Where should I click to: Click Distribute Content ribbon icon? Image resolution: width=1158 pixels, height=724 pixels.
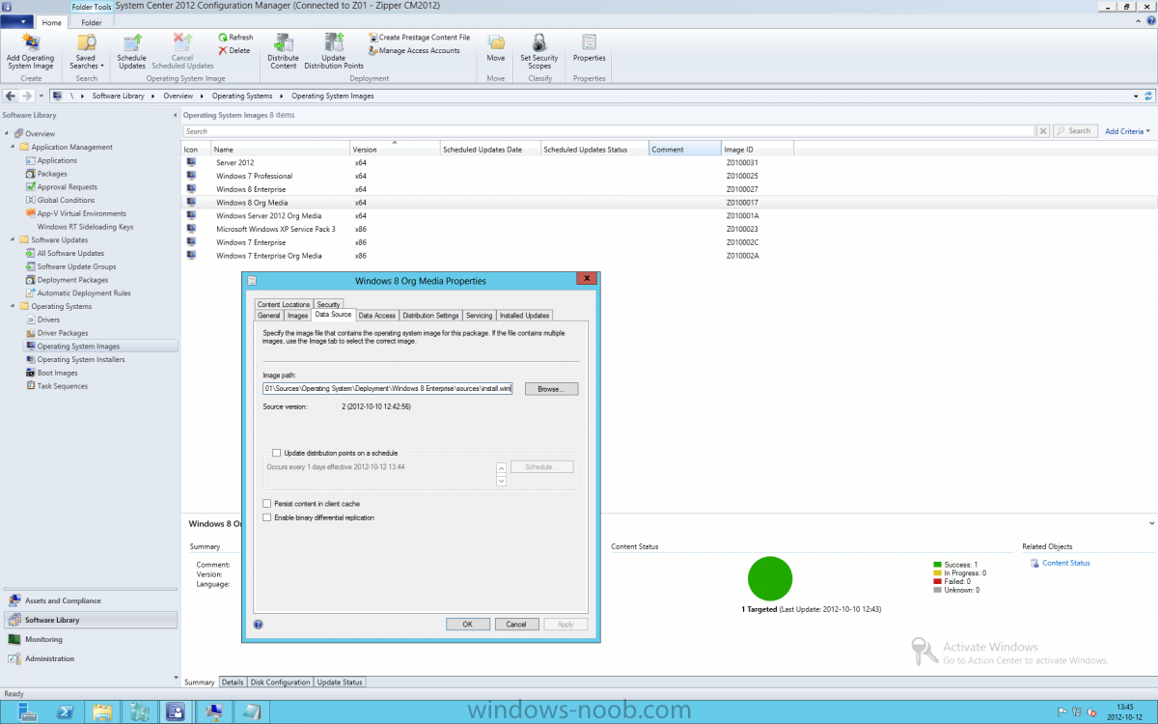click(x=283, y=51)
